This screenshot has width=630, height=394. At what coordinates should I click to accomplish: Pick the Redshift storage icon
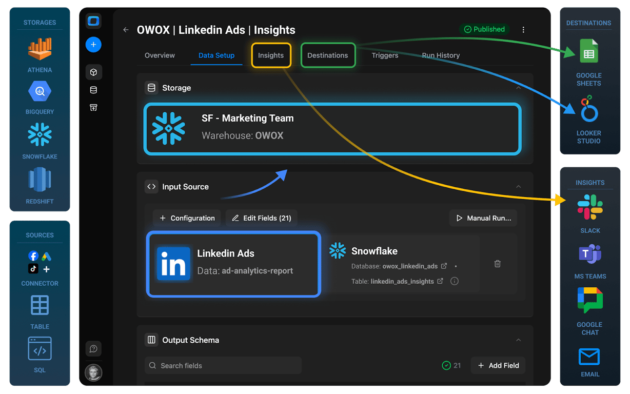(40, 180)
